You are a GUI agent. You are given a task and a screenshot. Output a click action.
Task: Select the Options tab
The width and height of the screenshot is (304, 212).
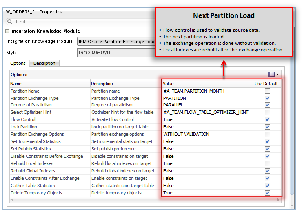[x=18, y=63]
